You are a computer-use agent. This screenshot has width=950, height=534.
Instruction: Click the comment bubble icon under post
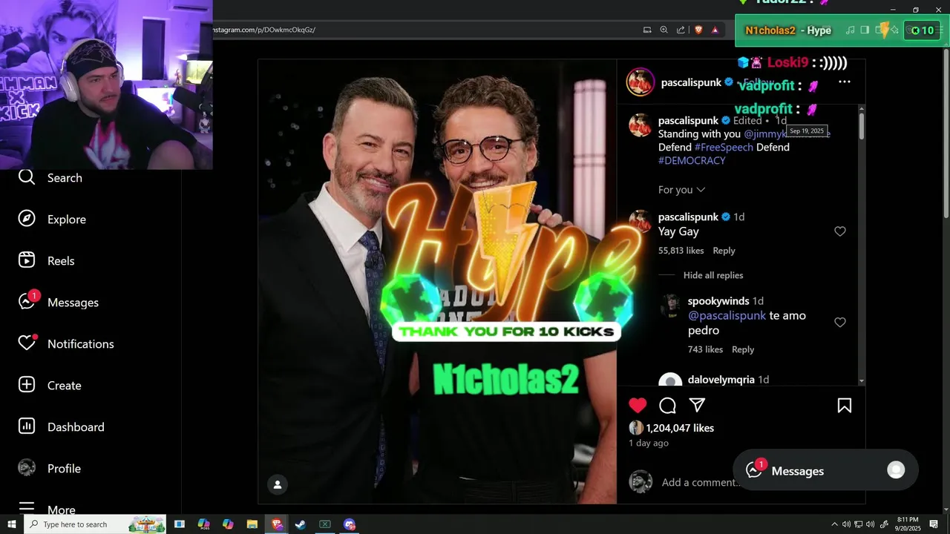667,405
